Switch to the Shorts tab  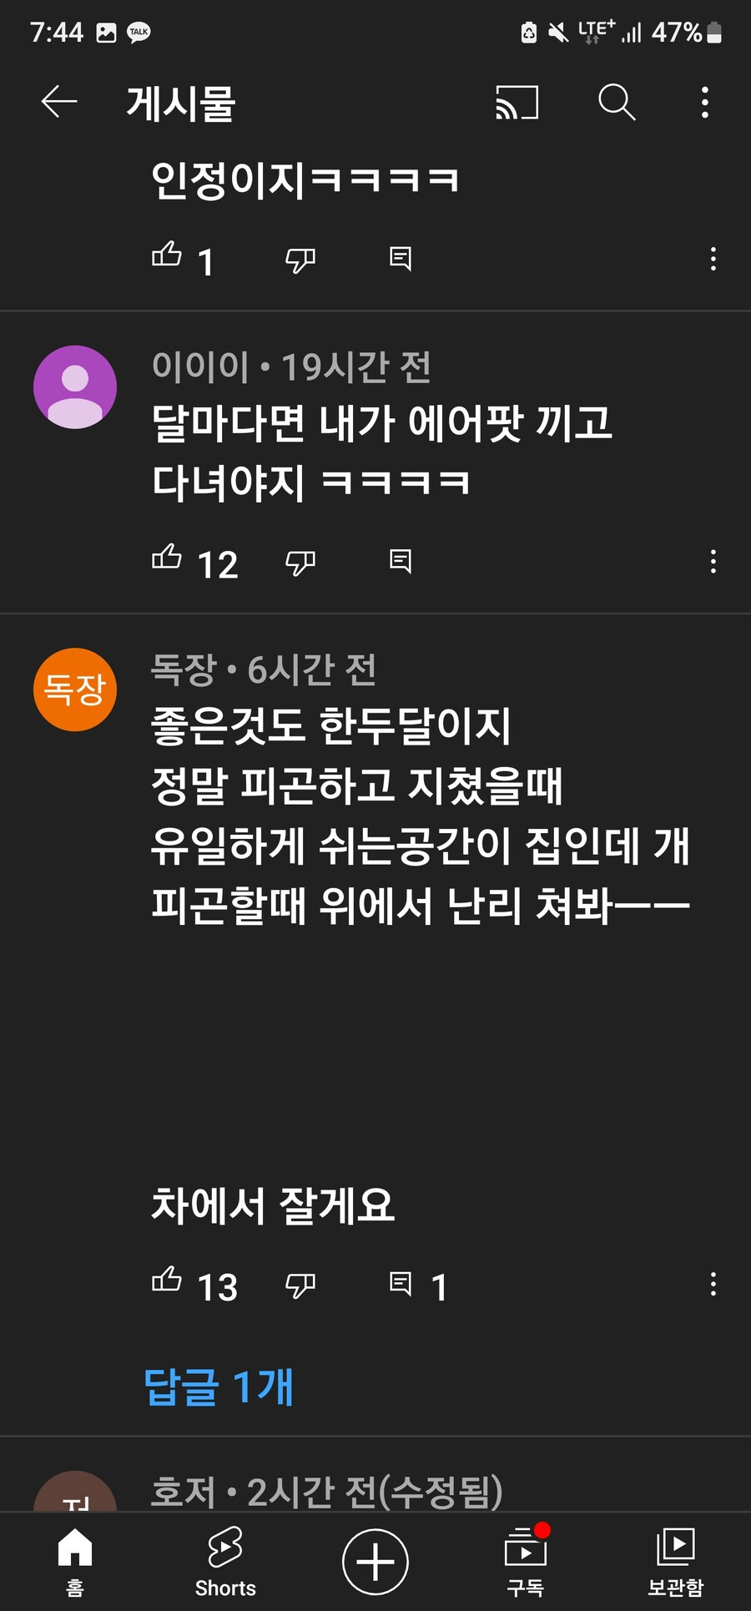[225, 1562]
